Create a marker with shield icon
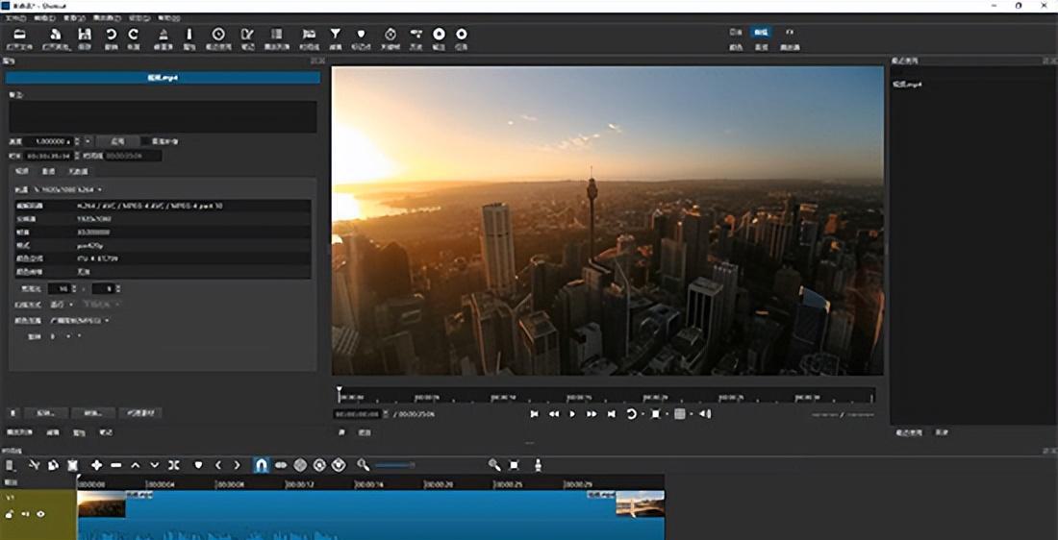This screenshot has width=1058, height=540. coord(198,465)
